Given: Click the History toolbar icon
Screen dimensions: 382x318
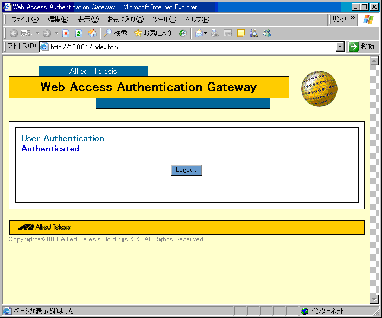Looking at the screenshot, I should pos(182,33).
